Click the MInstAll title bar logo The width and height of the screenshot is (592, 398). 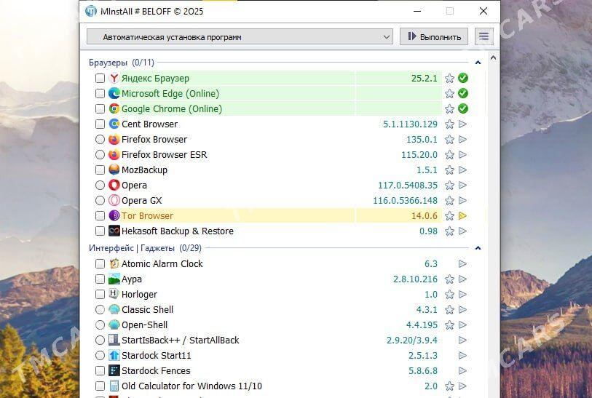pyautogui.click(x=91, y=12)
